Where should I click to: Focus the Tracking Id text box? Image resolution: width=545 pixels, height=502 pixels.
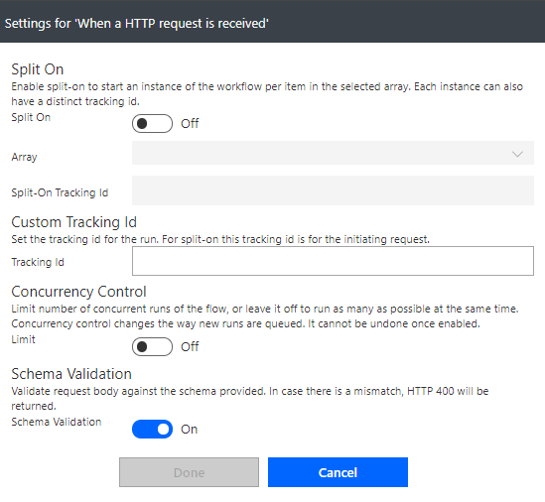click(333, 261)
